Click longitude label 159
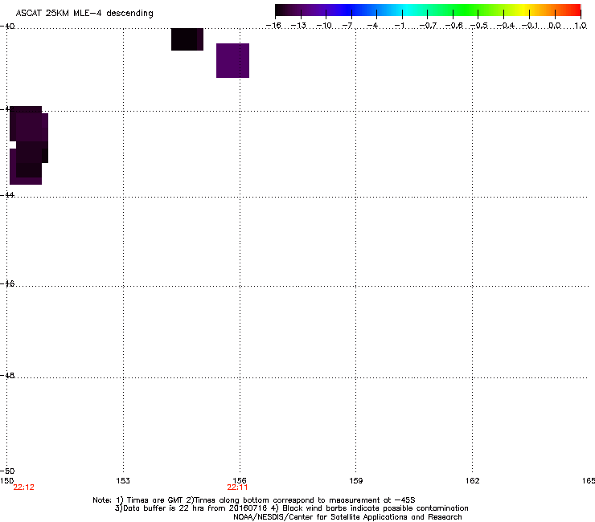The height and width of the screenshot is (522, 595). 355,481
